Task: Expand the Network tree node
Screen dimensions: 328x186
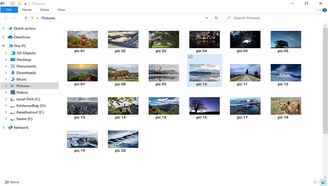Action: click(x=4, y=127)
